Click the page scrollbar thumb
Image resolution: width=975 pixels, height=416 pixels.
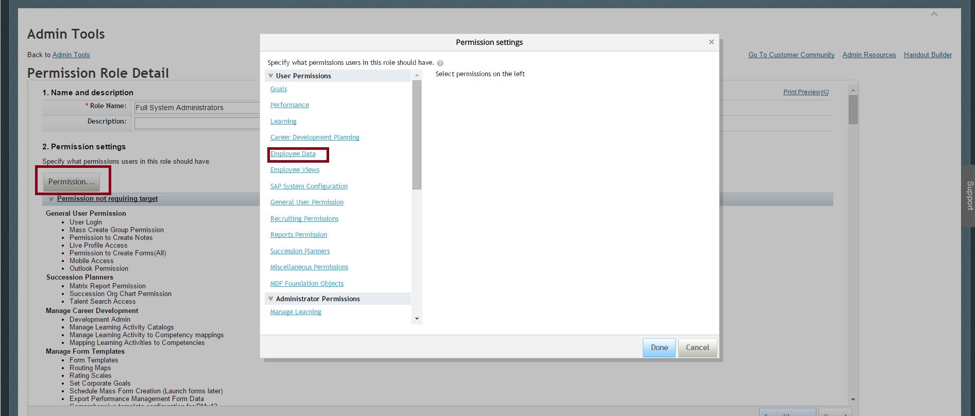pos(853,110)
